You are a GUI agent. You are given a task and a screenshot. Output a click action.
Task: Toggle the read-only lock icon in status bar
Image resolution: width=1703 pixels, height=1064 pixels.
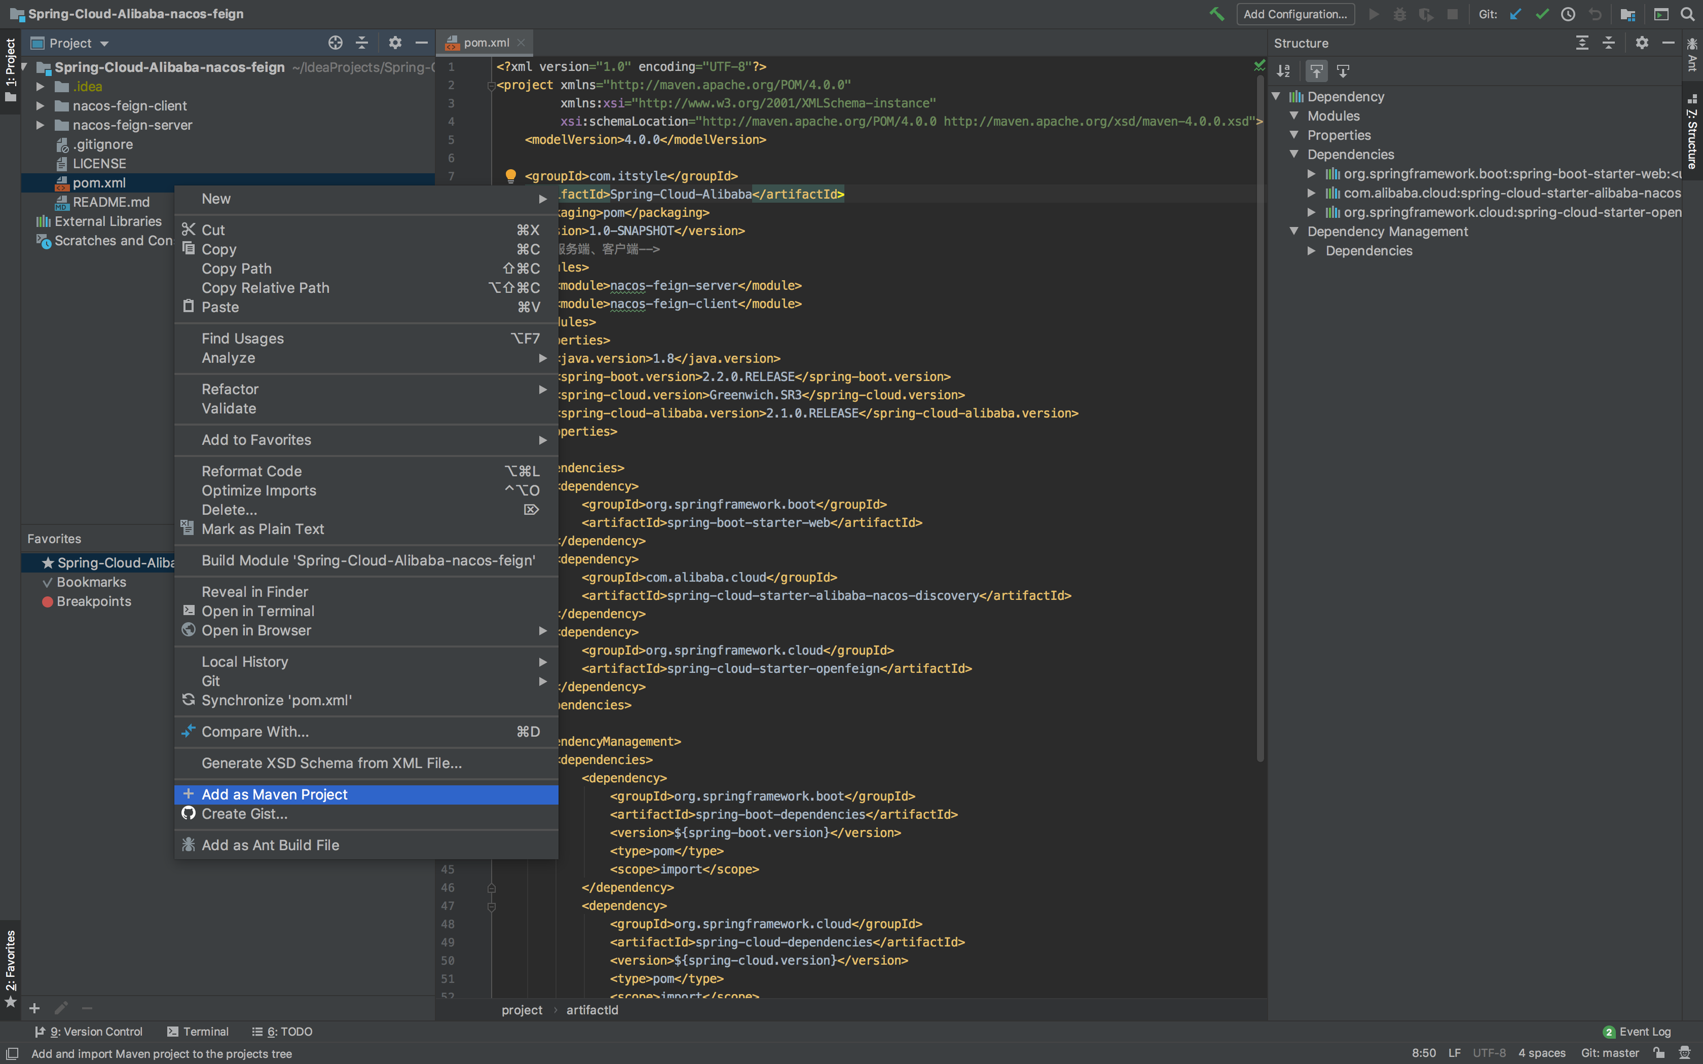(1660, 1053)
